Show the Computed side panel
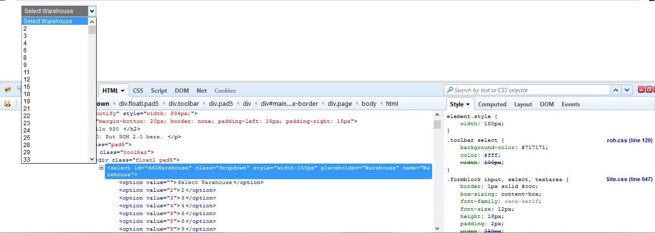Screen dimensions: 655x233 pyautogui.click(x=492, y=104)
